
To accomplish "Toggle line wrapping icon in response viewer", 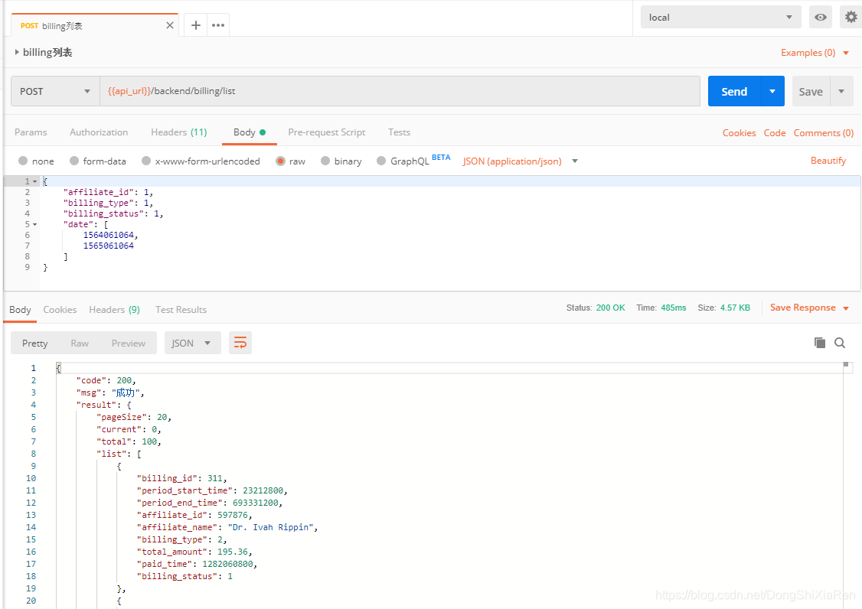I will (x=240, y=342).
